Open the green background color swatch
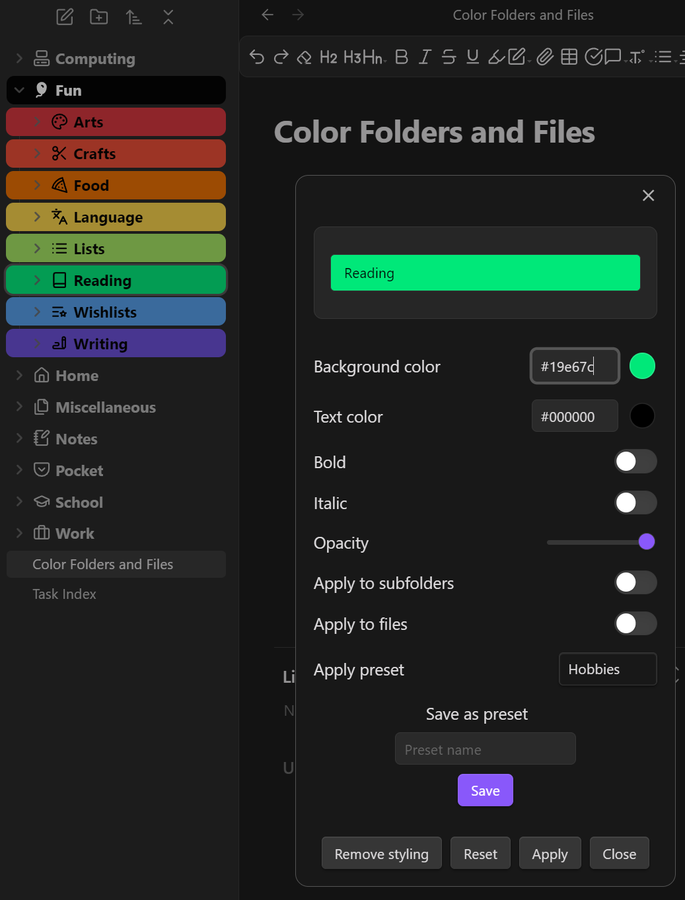 pyautogui.click(x=642, y=366)
